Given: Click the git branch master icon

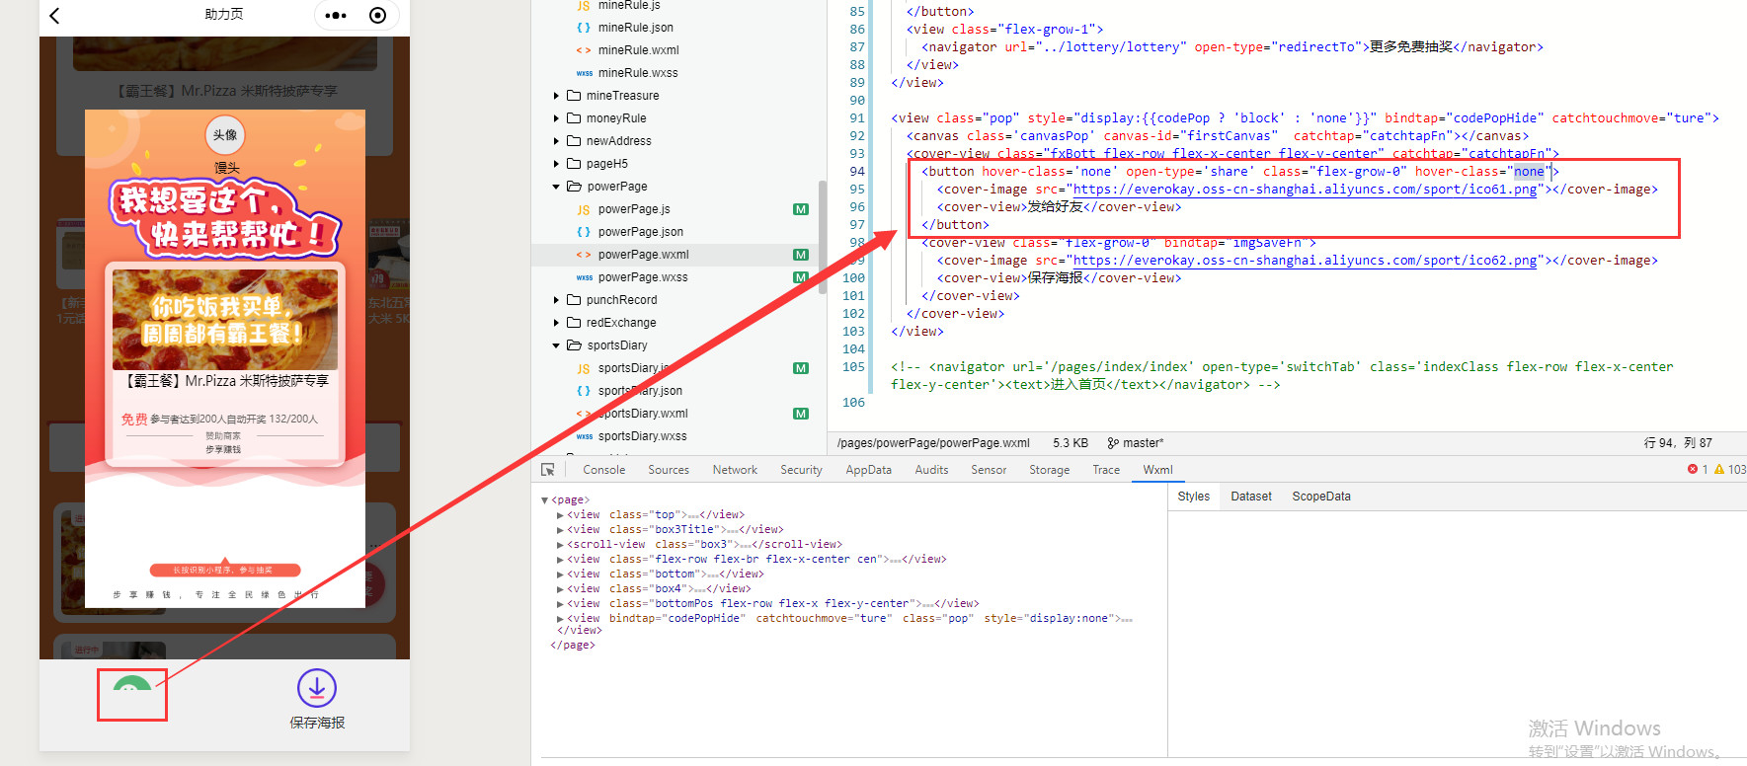Looking at the screenshot, I should click(x=1113, y=443).
